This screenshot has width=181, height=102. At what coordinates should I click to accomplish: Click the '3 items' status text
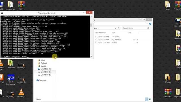[38, 99]
